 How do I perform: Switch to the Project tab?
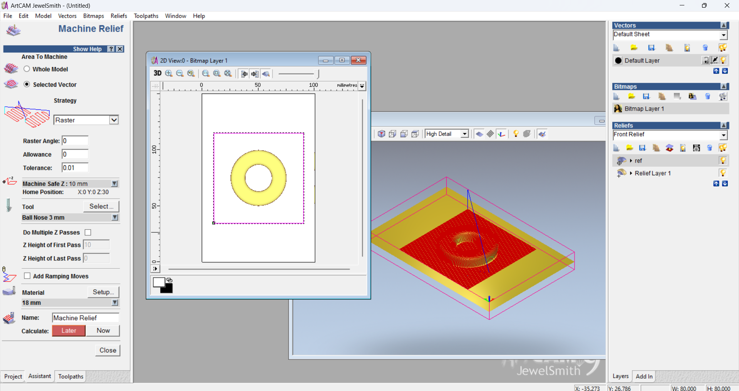tap(13, 376)
